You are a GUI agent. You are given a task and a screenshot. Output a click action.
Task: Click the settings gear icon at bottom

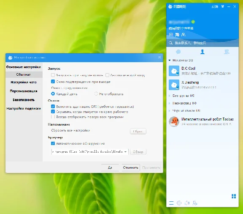[x=179, y=203]
